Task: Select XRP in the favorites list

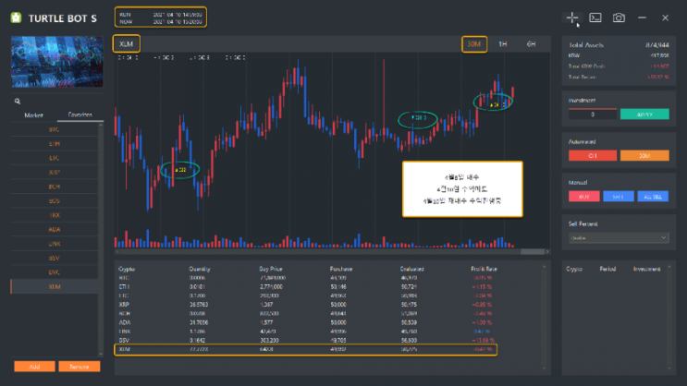Action: pos(55,173)
